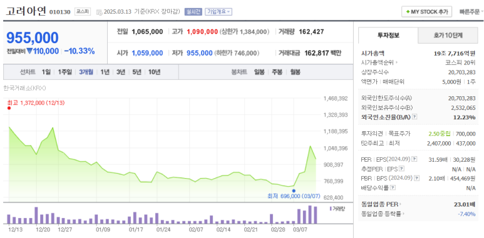484x238 pixels.
Task: Click the purple 거래량 legend swatch
Action: pyautogui.click(x=331, y=209)
